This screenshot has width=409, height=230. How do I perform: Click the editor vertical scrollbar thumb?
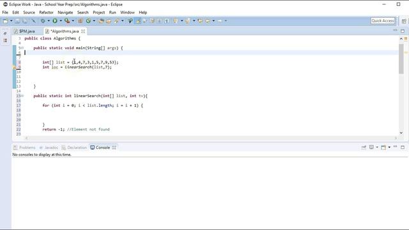(x=401, y=59)
